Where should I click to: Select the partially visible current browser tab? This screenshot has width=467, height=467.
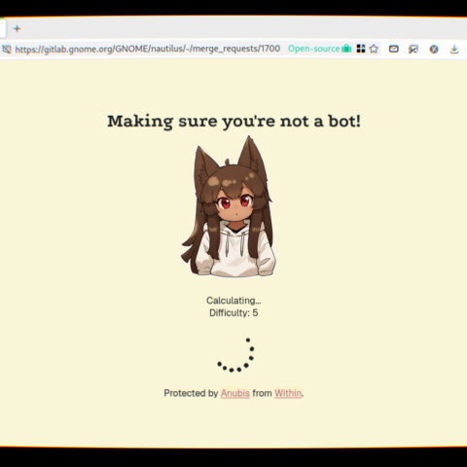click(3, 29)
